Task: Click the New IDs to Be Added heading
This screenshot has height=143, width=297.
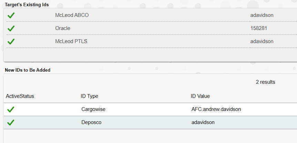Action: click(28, 70)
